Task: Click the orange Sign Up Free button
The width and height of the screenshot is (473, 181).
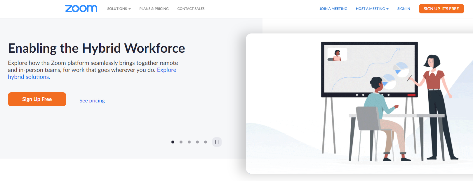Action: [x=37, y=99]
